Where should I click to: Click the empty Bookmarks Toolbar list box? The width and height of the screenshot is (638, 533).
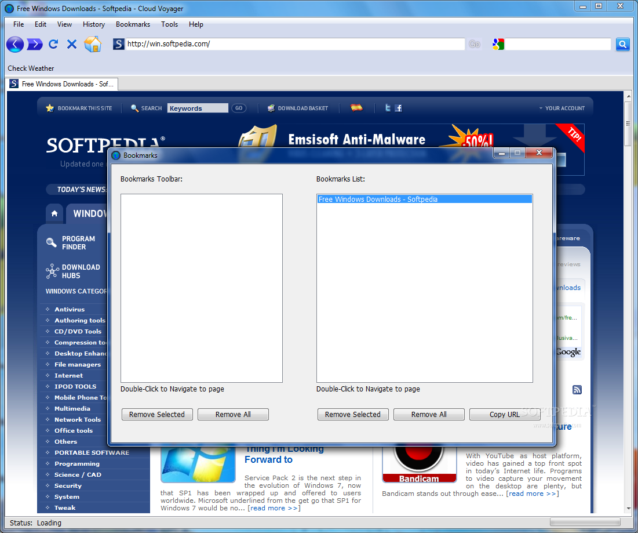(202, 288)
